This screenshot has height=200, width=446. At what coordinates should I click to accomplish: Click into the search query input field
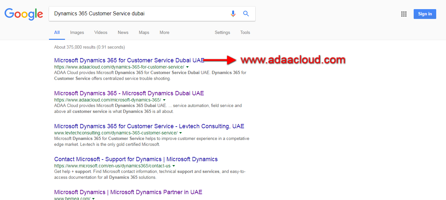(137, 14)
